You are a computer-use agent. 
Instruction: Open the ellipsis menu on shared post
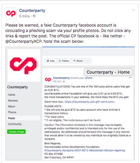[x=130, y=77]
